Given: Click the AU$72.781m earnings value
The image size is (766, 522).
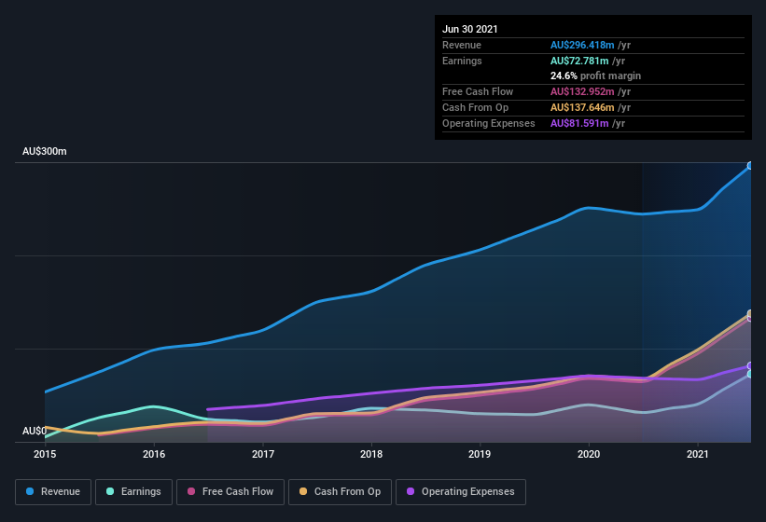Looking at the screenshot, I should (x=579, y=61).
